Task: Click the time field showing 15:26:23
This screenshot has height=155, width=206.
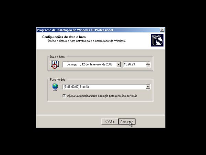Action: 135,64
